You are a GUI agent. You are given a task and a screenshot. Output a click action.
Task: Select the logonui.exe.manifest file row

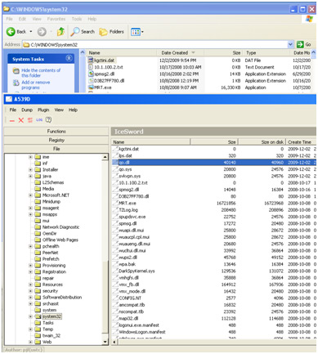pyautogui.click(x=214, y=325)
